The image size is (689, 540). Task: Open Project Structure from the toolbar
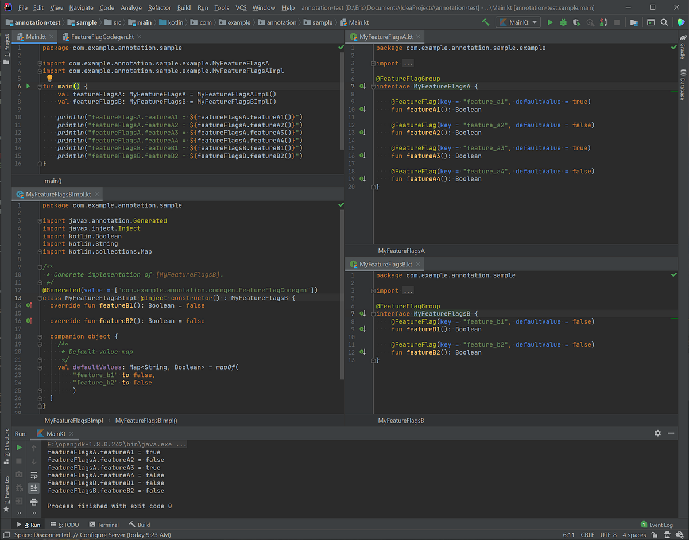coord(633,22)
